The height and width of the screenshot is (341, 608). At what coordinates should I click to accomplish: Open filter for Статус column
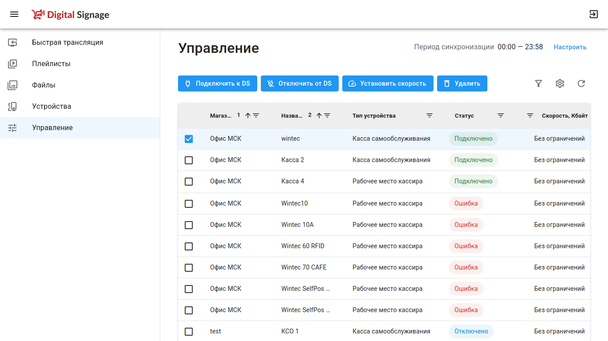(501, 115)
